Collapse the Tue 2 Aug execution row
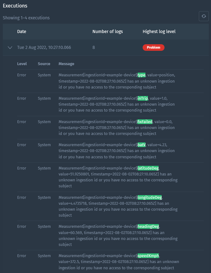The width and height of the screenshot is (211, 273). pyautogui.click(x=10, y=47)
